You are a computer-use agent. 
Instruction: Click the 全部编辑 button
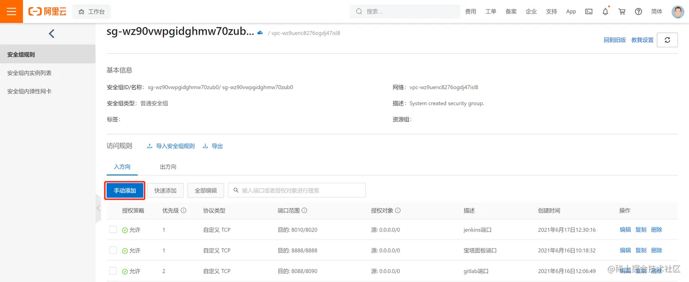[x=206, y=190]
